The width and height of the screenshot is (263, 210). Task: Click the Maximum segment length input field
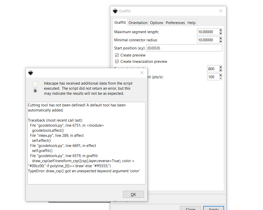coord(208,32)
